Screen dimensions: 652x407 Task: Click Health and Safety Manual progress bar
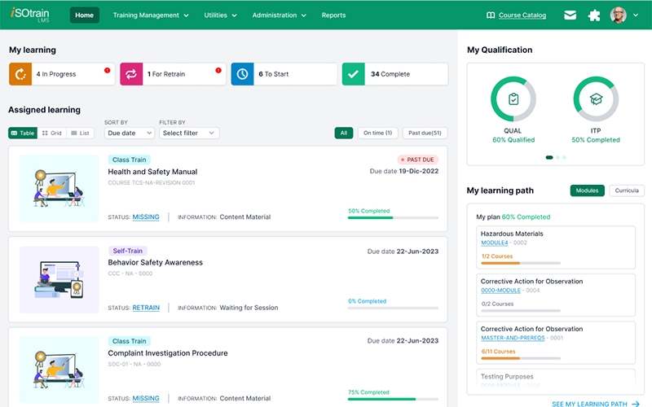tap(393, 217)
